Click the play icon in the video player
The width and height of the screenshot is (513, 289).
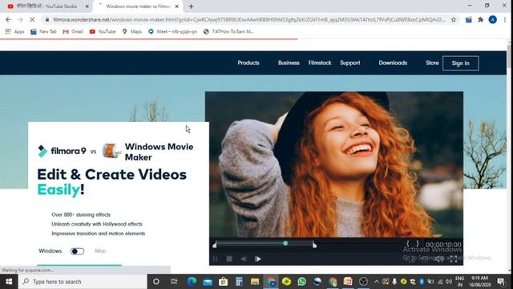258,258
